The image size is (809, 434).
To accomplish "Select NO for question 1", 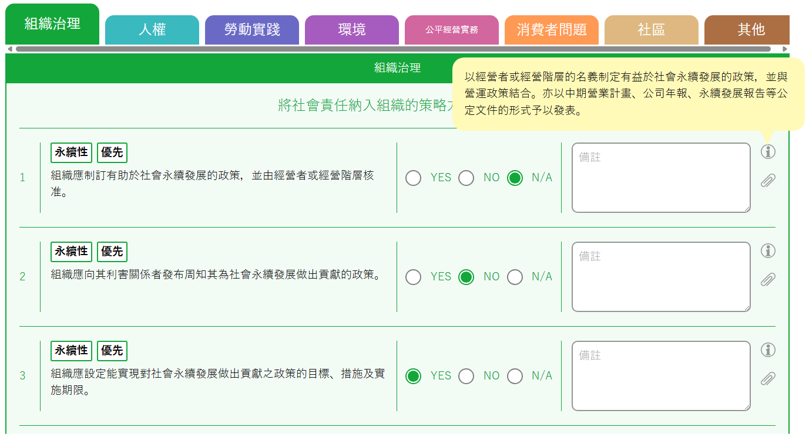I will [466, 178].
